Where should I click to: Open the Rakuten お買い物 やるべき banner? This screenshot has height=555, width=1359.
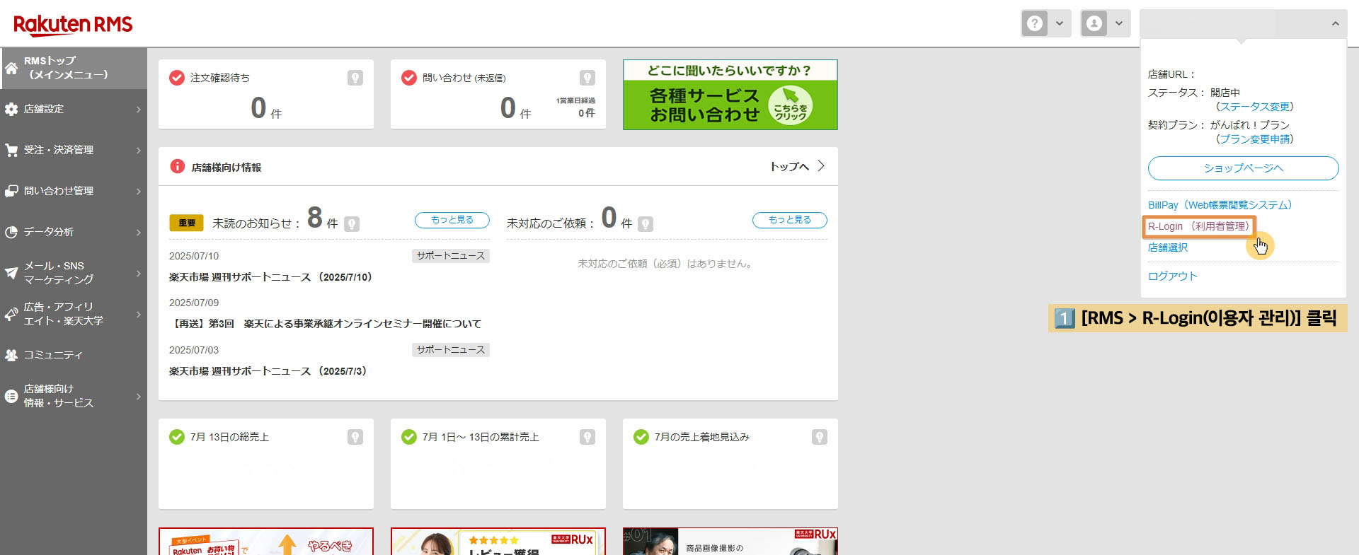266,542
